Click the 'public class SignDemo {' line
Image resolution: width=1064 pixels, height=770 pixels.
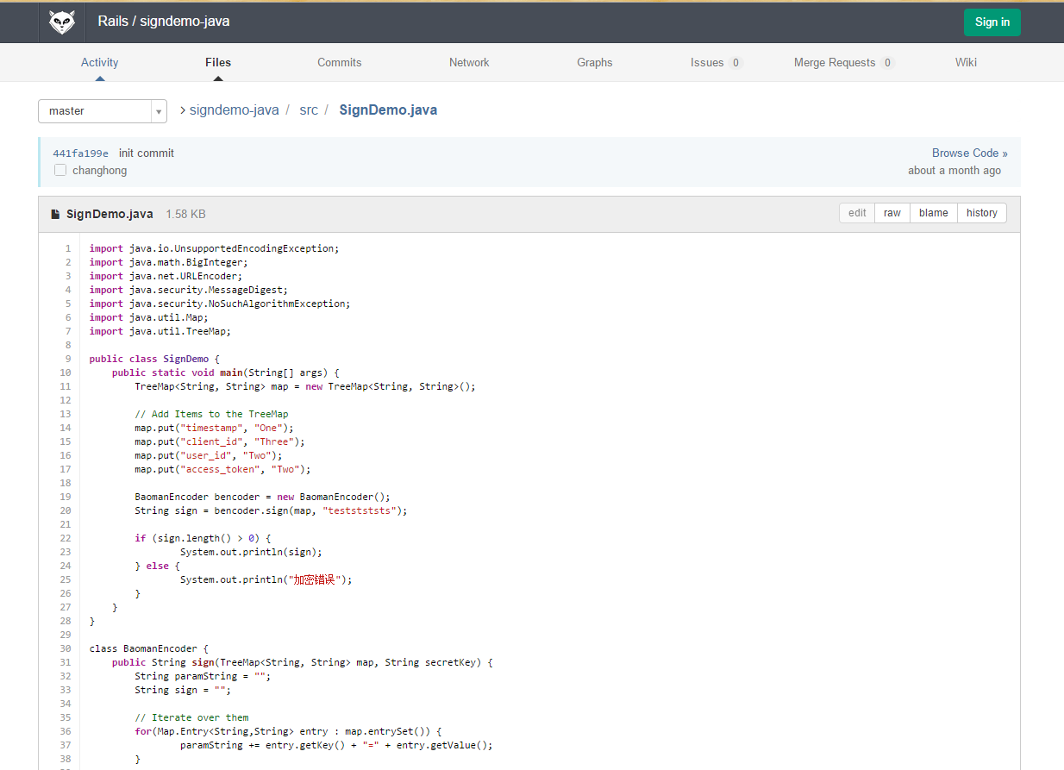(x=154, y=359)
